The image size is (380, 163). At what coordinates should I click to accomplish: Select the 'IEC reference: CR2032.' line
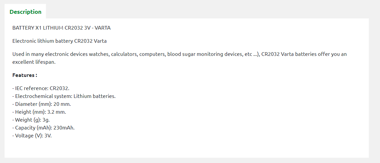(x=41, y=88)
